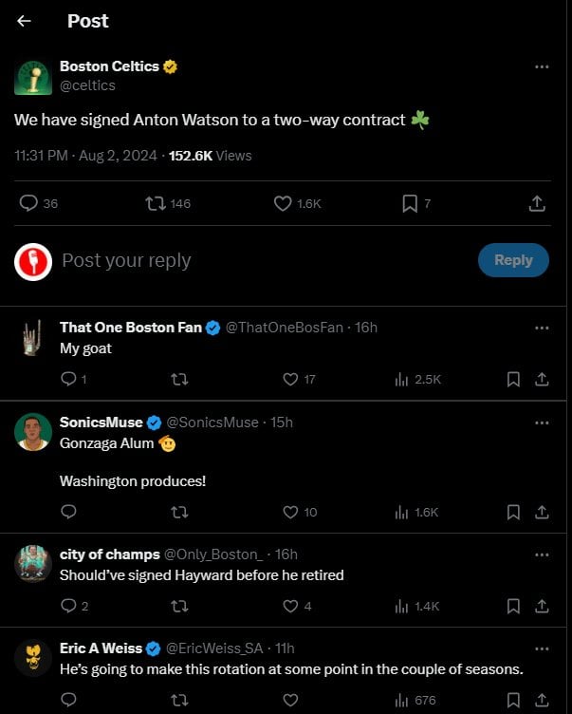
Task: Expand options for city of champs reply
Action: pyautogui.click(x=542, y=554)
